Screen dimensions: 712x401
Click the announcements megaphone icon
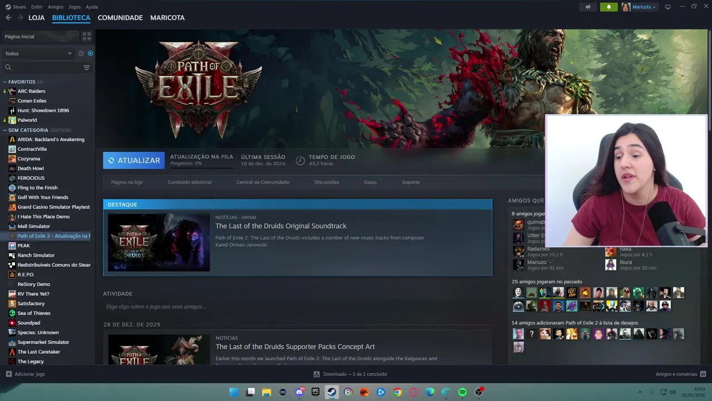coord(588,7)
